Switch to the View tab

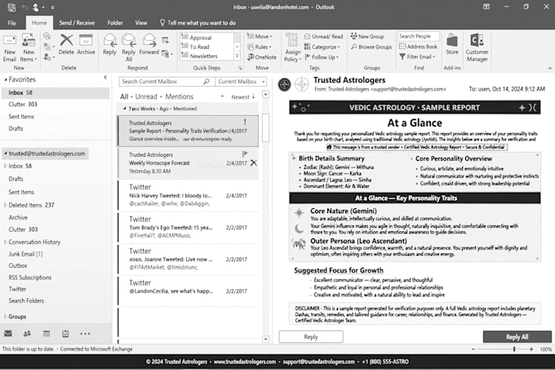pos(141,23)
